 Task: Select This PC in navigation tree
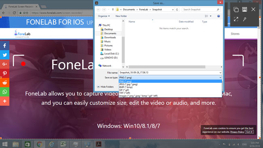(106, 25)
